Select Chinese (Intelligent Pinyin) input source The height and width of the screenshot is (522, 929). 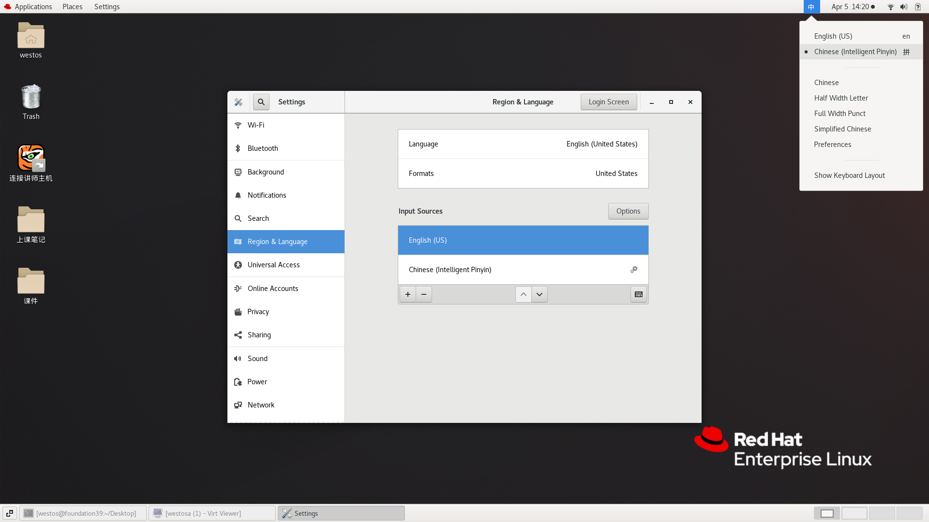point(523,269)
